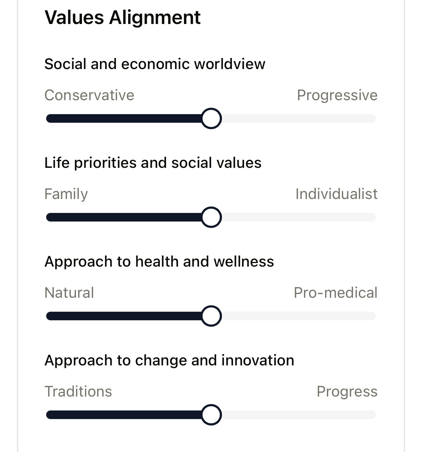Click the change and innovation slider handle
422x452 pixels.
[x=211, y=415]
